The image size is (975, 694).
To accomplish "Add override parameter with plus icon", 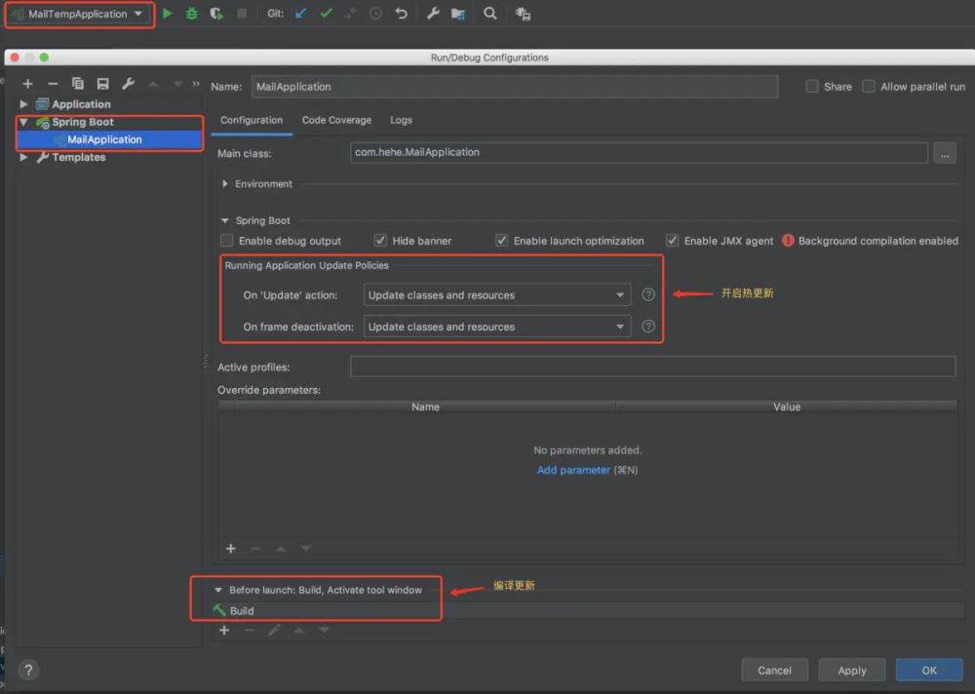I will pos(231,549).
